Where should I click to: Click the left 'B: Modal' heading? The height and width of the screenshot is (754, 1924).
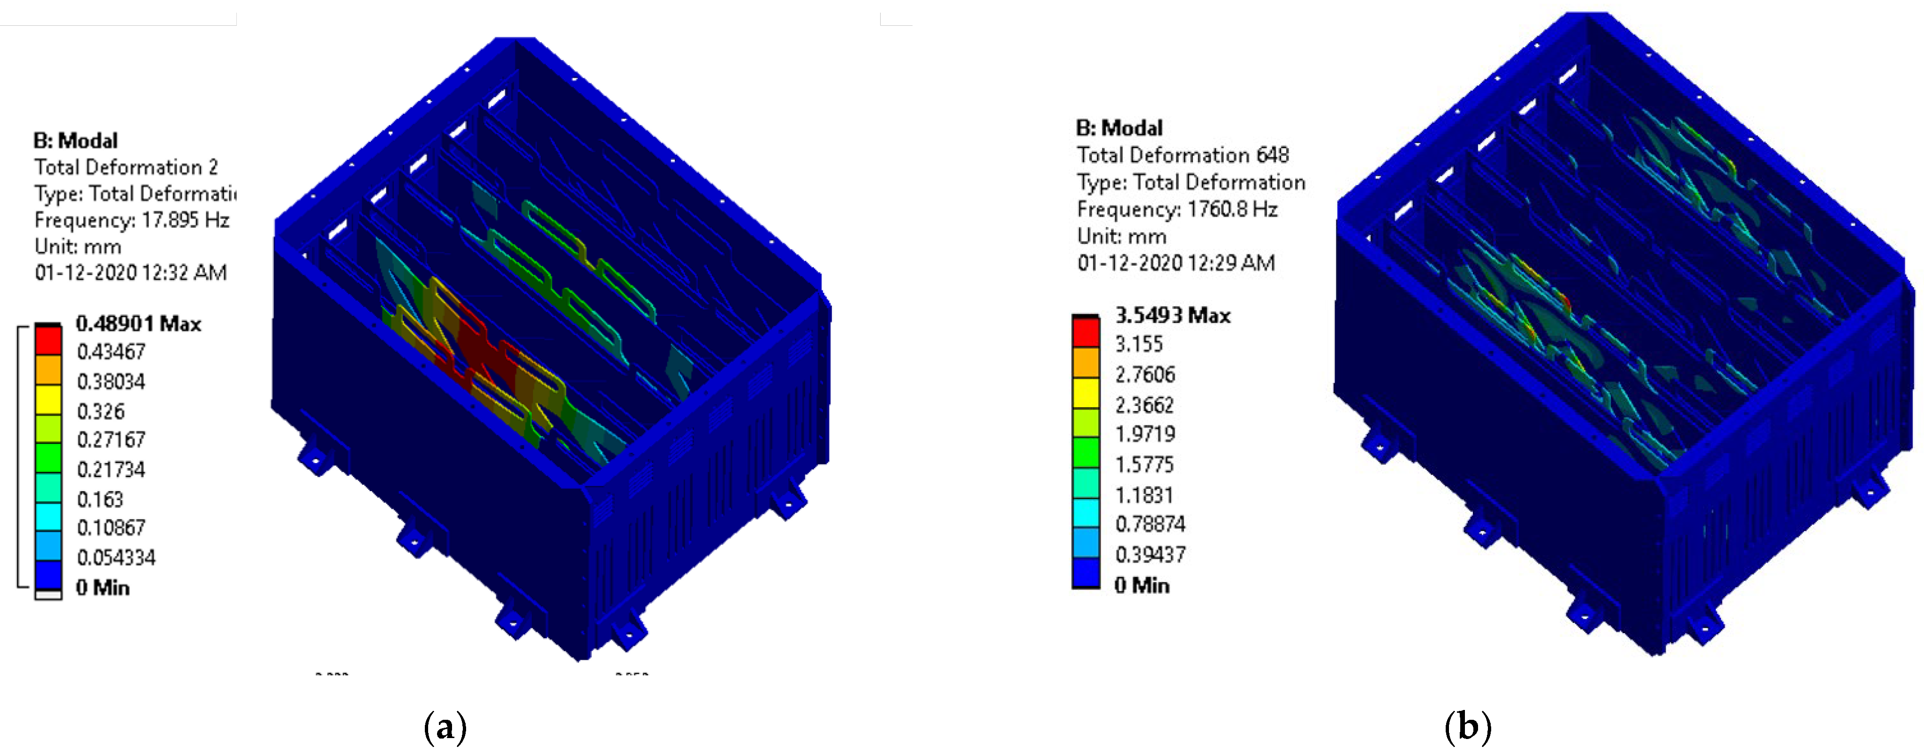75,140
